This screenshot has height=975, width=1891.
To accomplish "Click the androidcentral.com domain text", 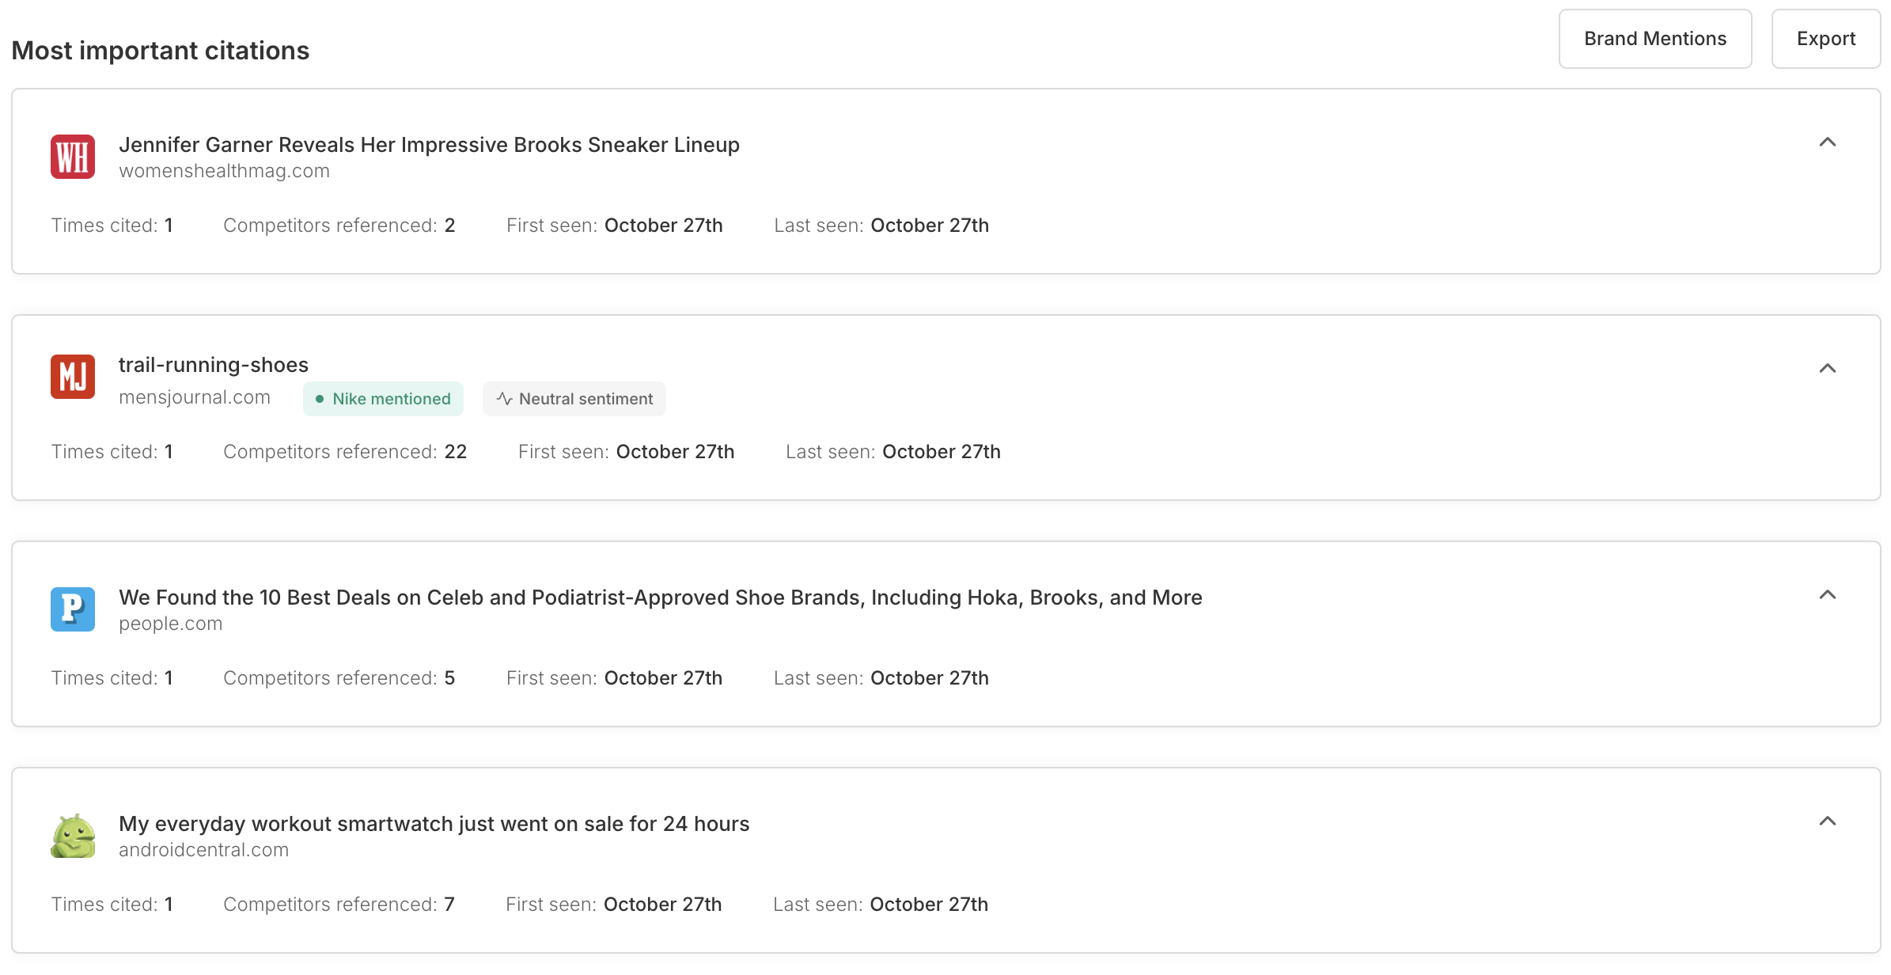I will [x=203, y=850].
